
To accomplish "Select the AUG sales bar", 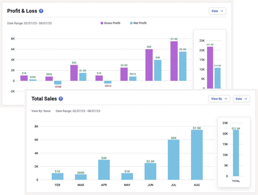I will [x=197, y=155].
